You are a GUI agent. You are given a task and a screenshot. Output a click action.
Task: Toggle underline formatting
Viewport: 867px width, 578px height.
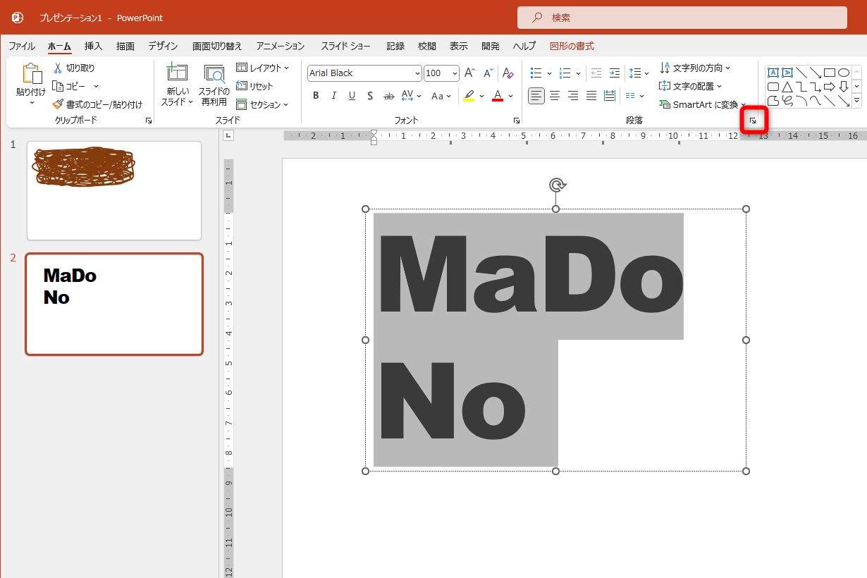352,96
